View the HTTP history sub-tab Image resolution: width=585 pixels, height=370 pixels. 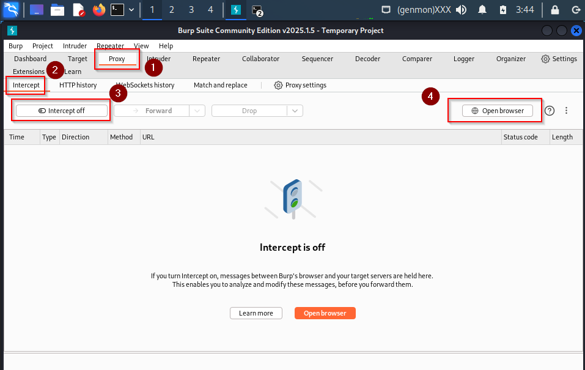click(x=78, y=85)
